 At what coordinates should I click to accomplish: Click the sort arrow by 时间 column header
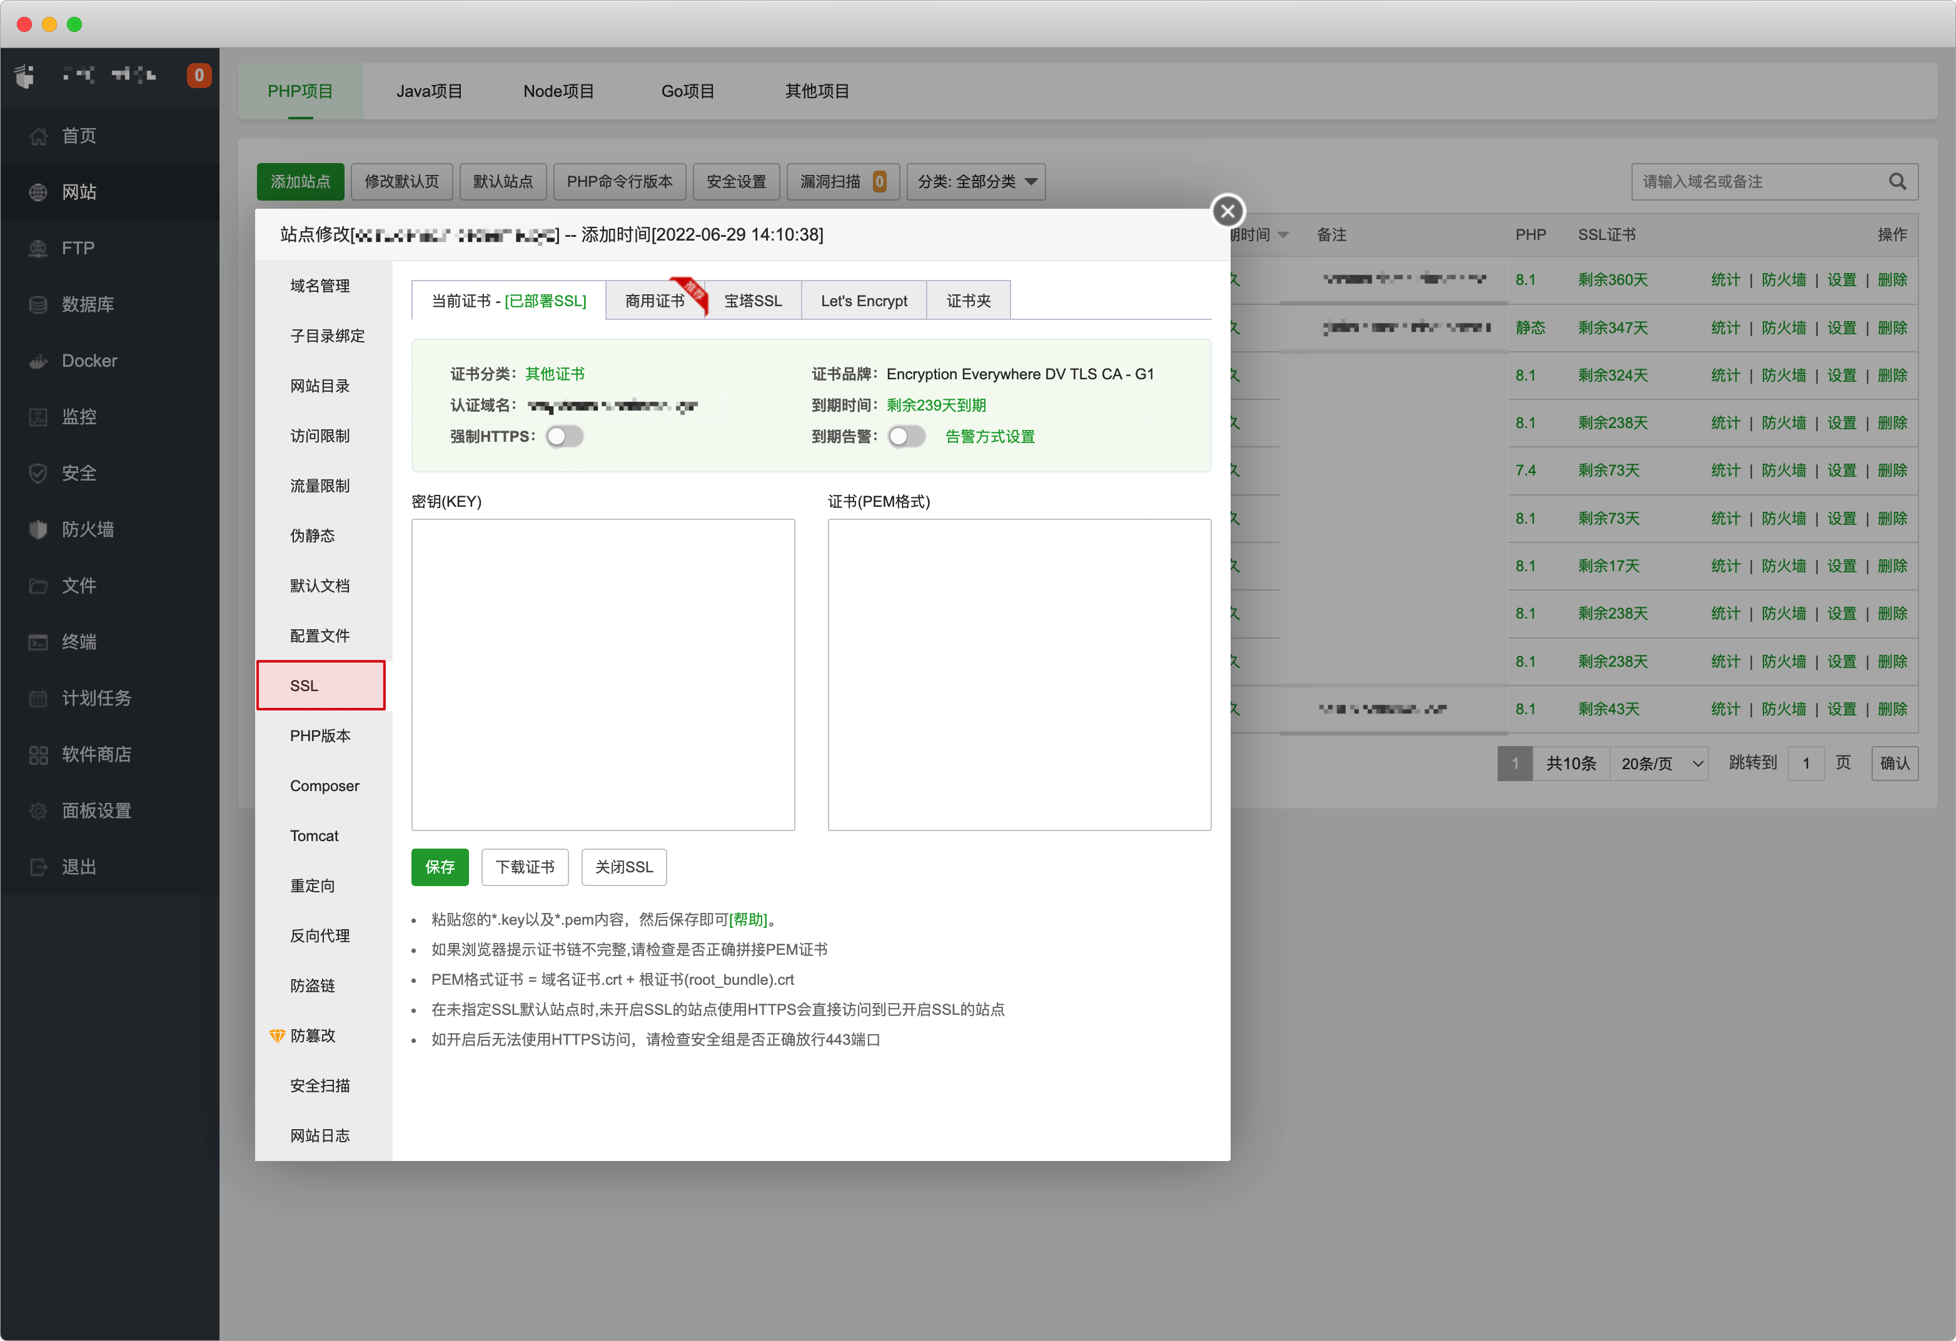tap(1283, 235)
